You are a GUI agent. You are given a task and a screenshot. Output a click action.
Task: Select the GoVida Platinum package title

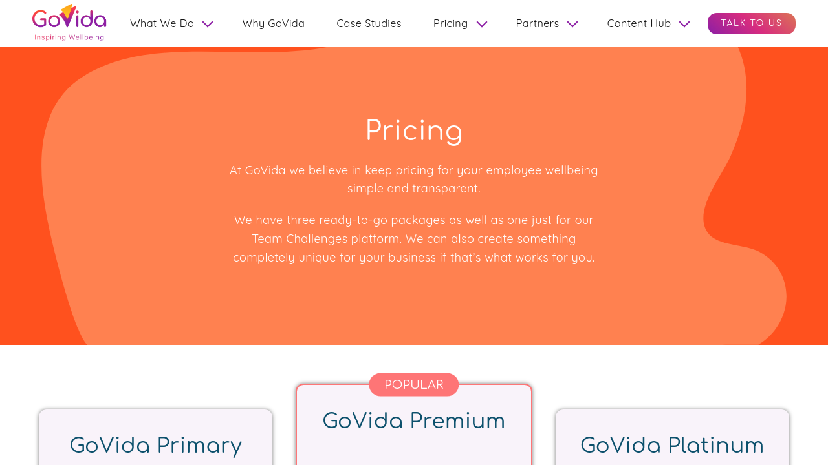pyautogui.click(x=672, y=446)
